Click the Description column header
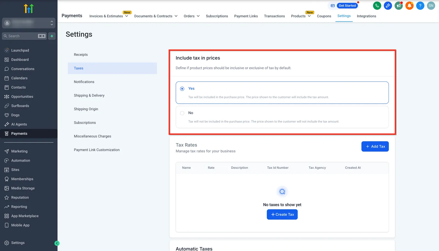Image resolution: width=439 pixels, height=251 pixels. [x=240, y=168]
